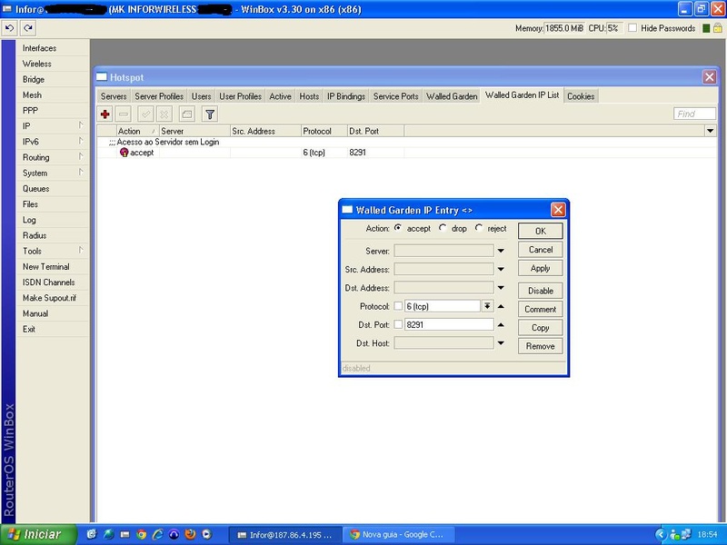Click the undo arrow in WinBox toolbar
Screen dimensions: 727x545
coord(9,28)
